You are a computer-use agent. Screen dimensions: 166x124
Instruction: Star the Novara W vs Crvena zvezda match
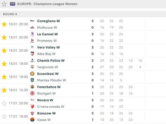(4, 103)
